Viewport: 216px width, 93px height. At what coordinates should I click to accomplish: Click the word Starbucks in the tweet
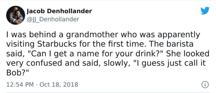coord(57,44)
